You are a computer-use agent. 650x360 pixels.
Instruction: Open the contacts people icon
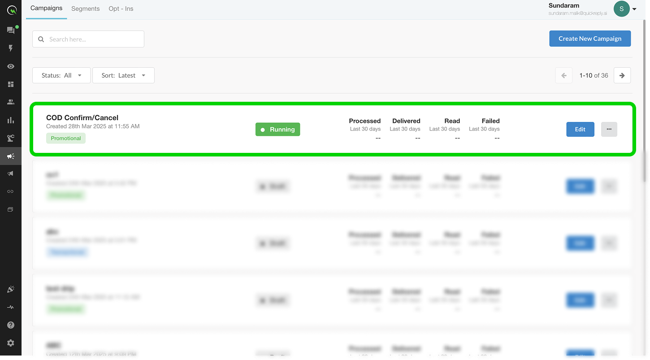click(x=11, y=102)
